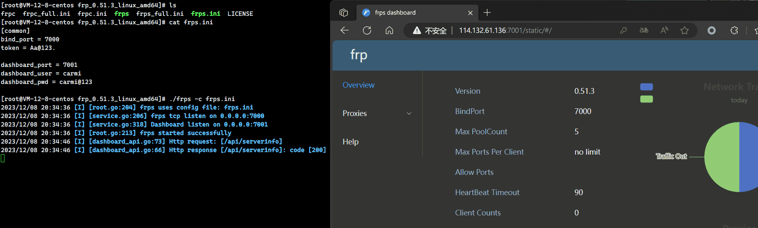Open the saved passwords key icon
The image size is (758, 228).
(623, 30)
